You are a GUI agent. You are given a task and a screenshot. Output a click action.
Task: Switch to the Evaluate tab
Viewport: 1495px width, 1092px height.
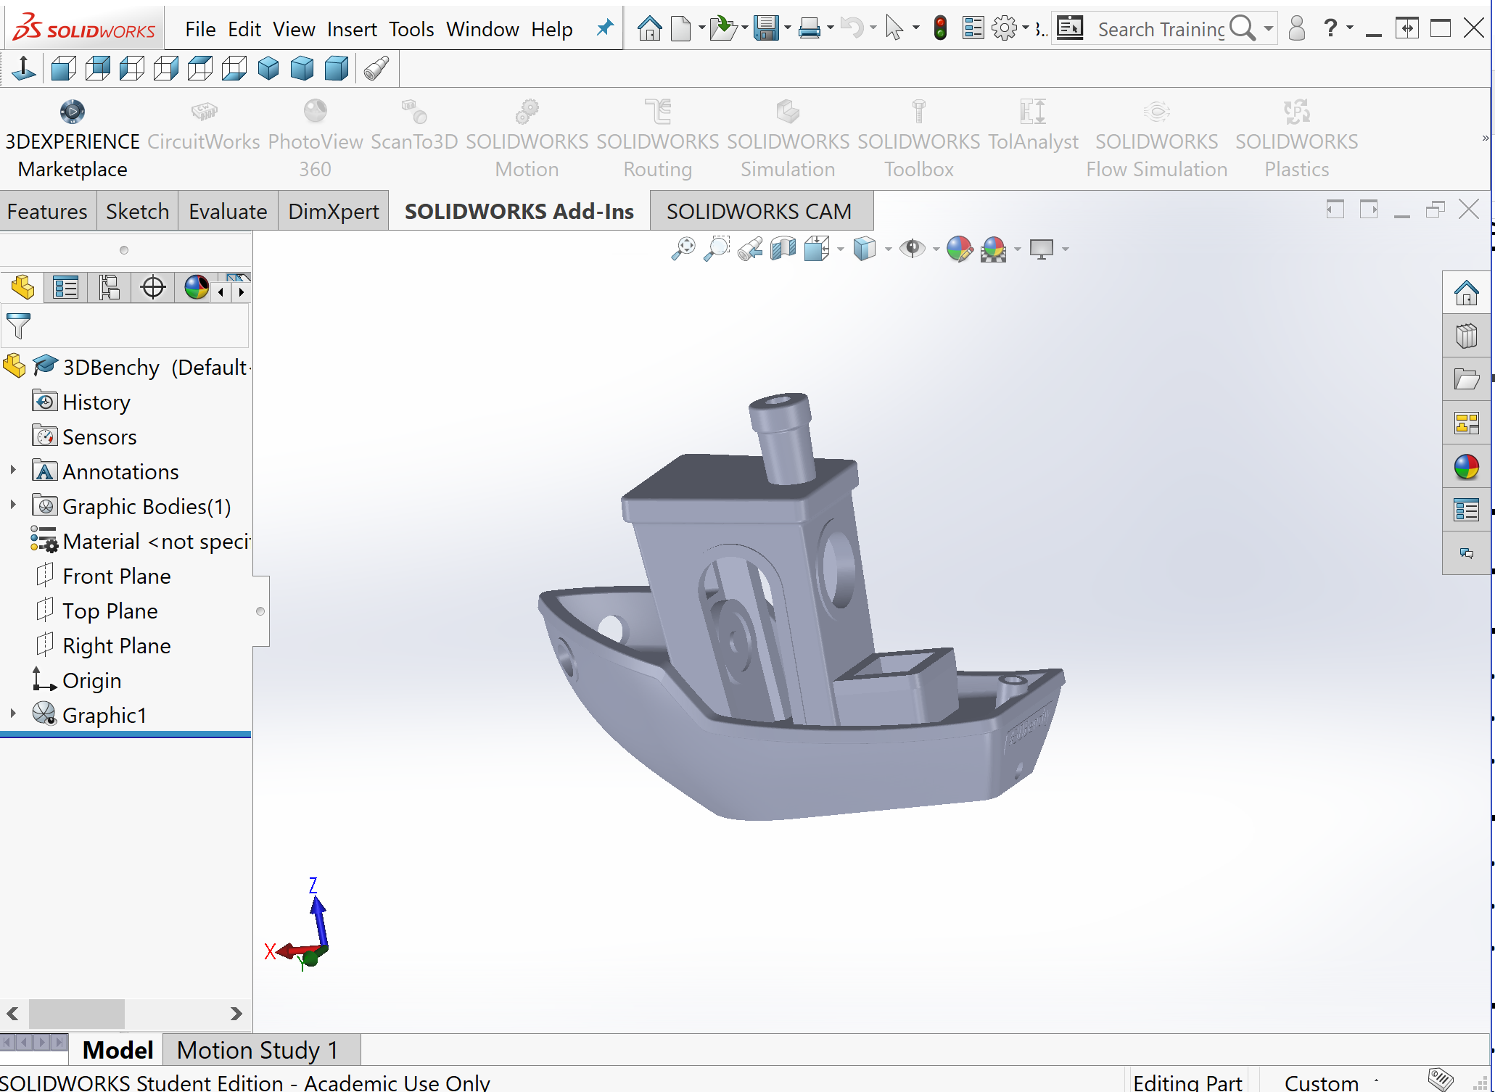coord(228,211)
